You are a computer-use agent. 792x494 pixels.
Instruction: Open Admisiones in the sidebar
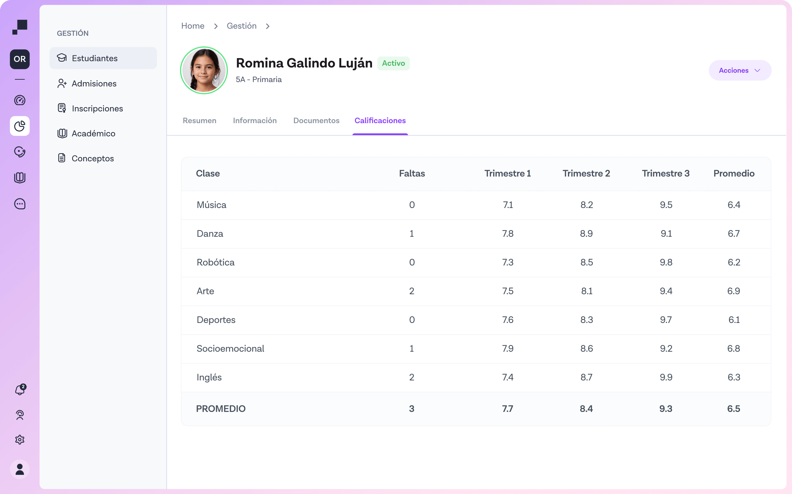[94, 83]
